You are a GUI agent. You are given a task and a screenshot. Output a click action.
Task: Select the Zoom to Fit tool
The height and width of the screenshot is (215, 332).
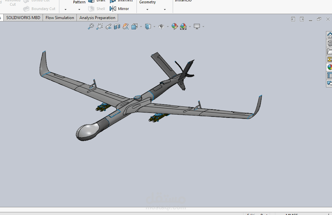(91, 26)
